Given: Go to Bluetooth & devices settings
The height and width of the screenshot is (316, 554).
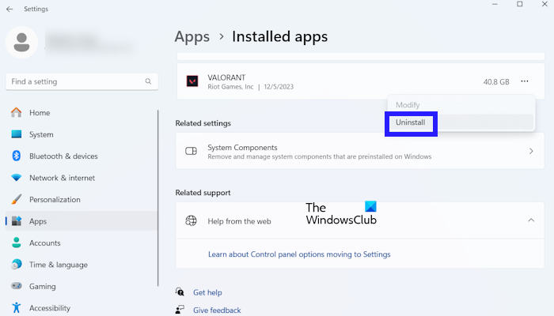Looking at the screenshot, I should [x=63, y=156].
